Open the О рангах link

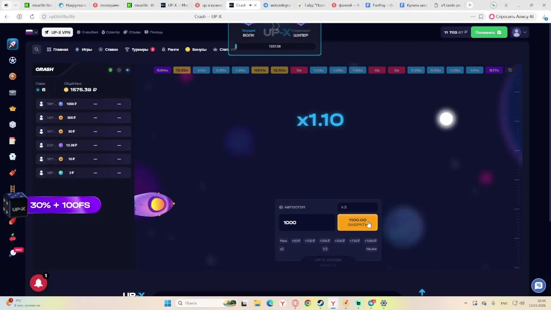(x=110, y=32)
